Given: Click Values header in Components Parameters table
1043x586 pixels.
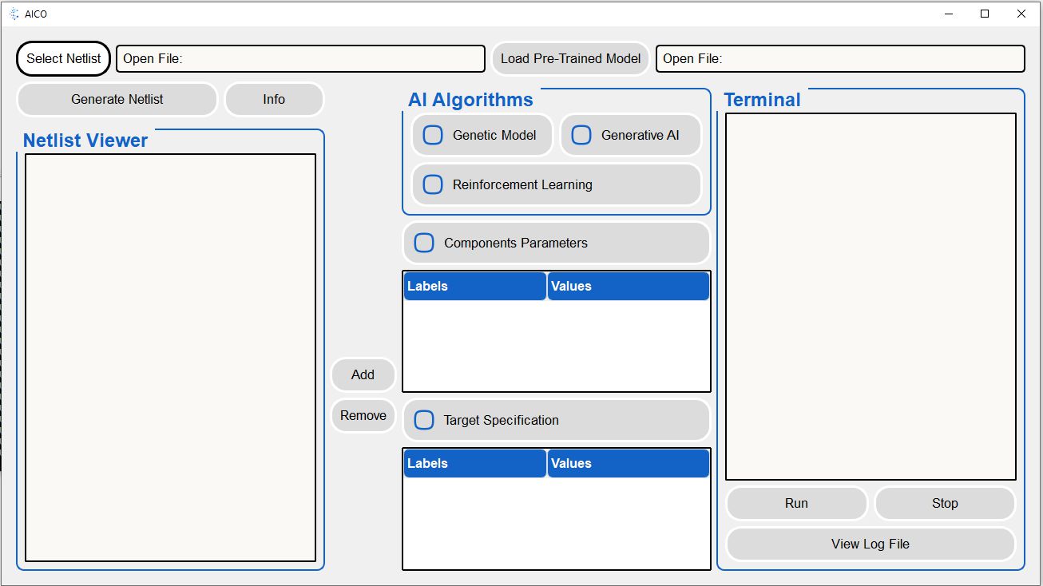Looking at the screenshot, I should (x=628, y=287).
